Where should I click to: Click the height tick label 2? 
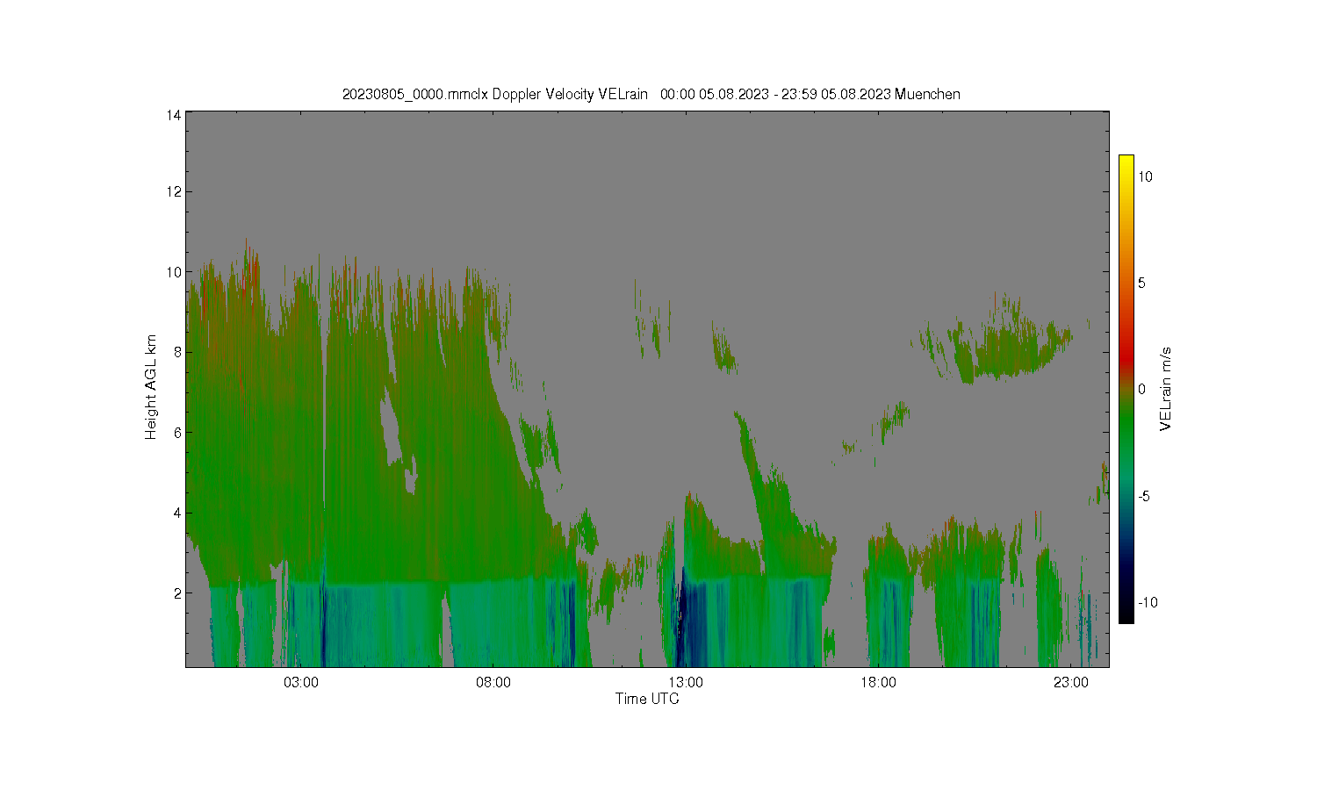pyautogui.click(x=177, y=593)
